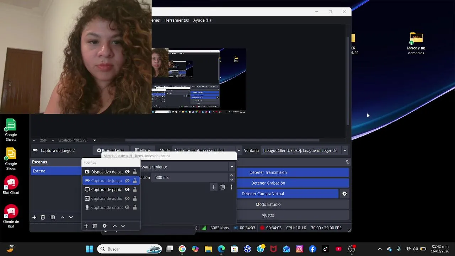Click the Windows taskbar Buscar search box
Viewport: 455px width, 256px height.
[x=130, y=249]
